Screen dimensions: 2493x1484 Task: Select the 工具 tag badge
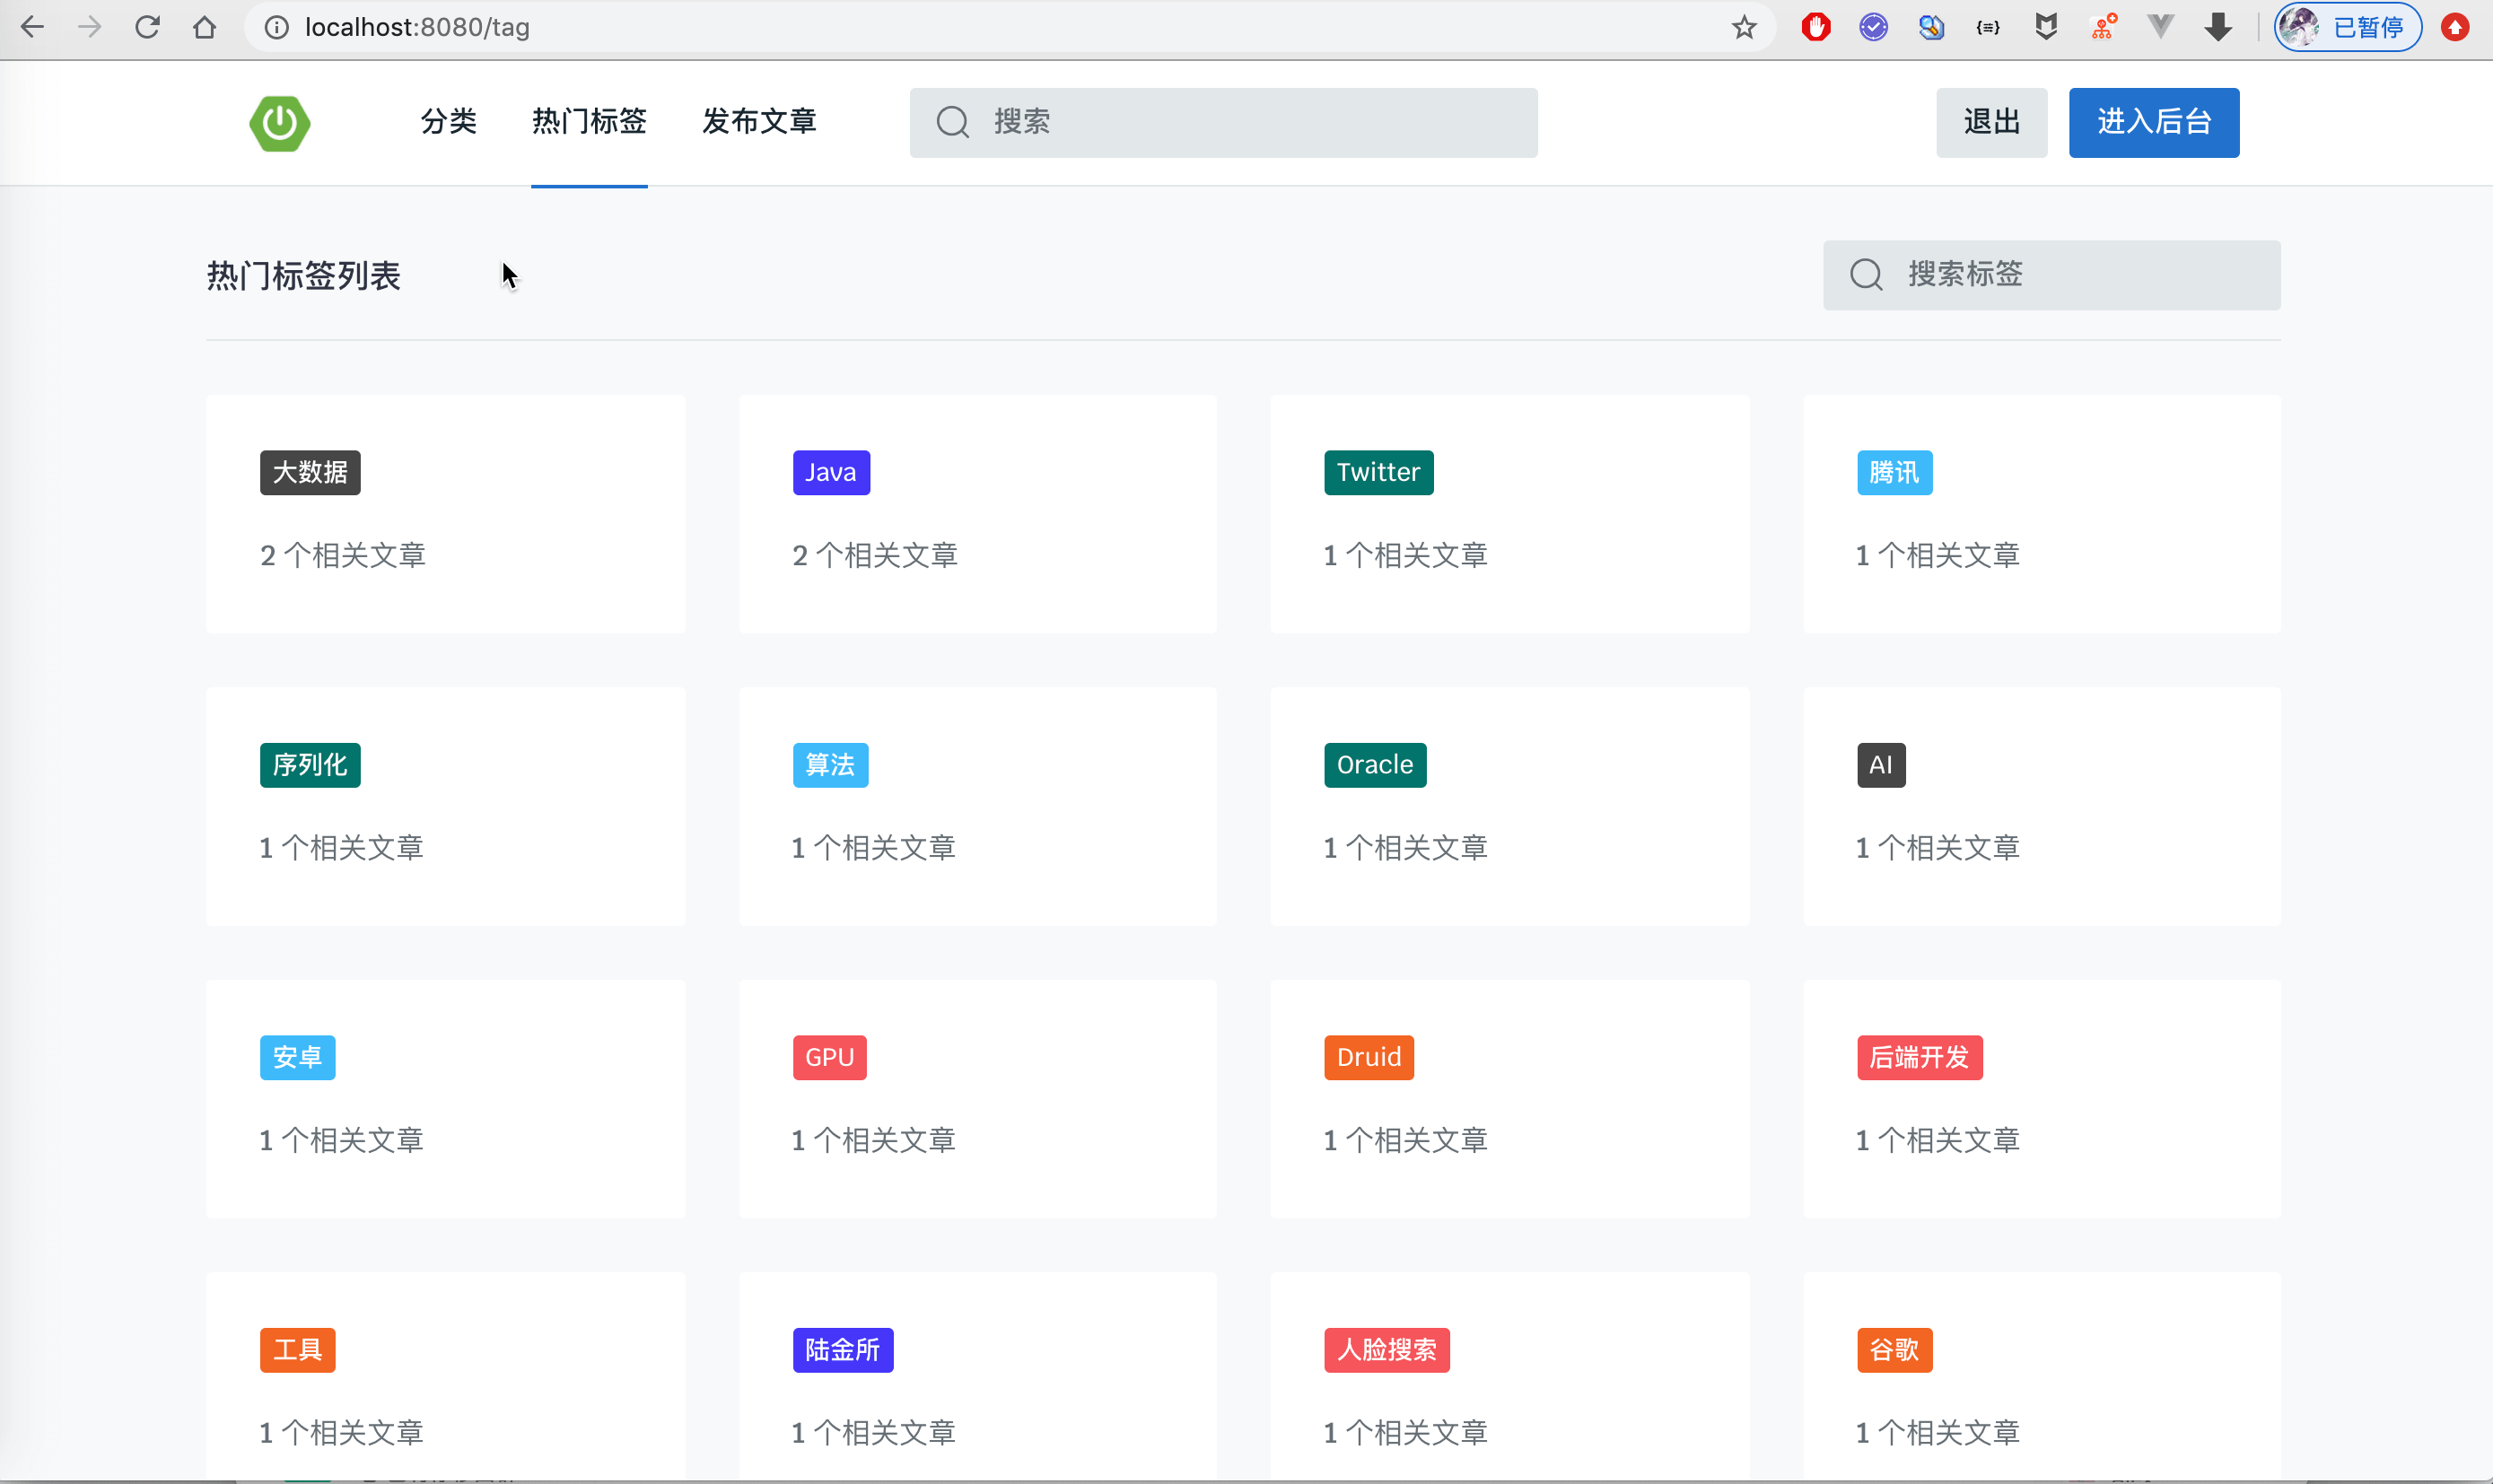297,1350
